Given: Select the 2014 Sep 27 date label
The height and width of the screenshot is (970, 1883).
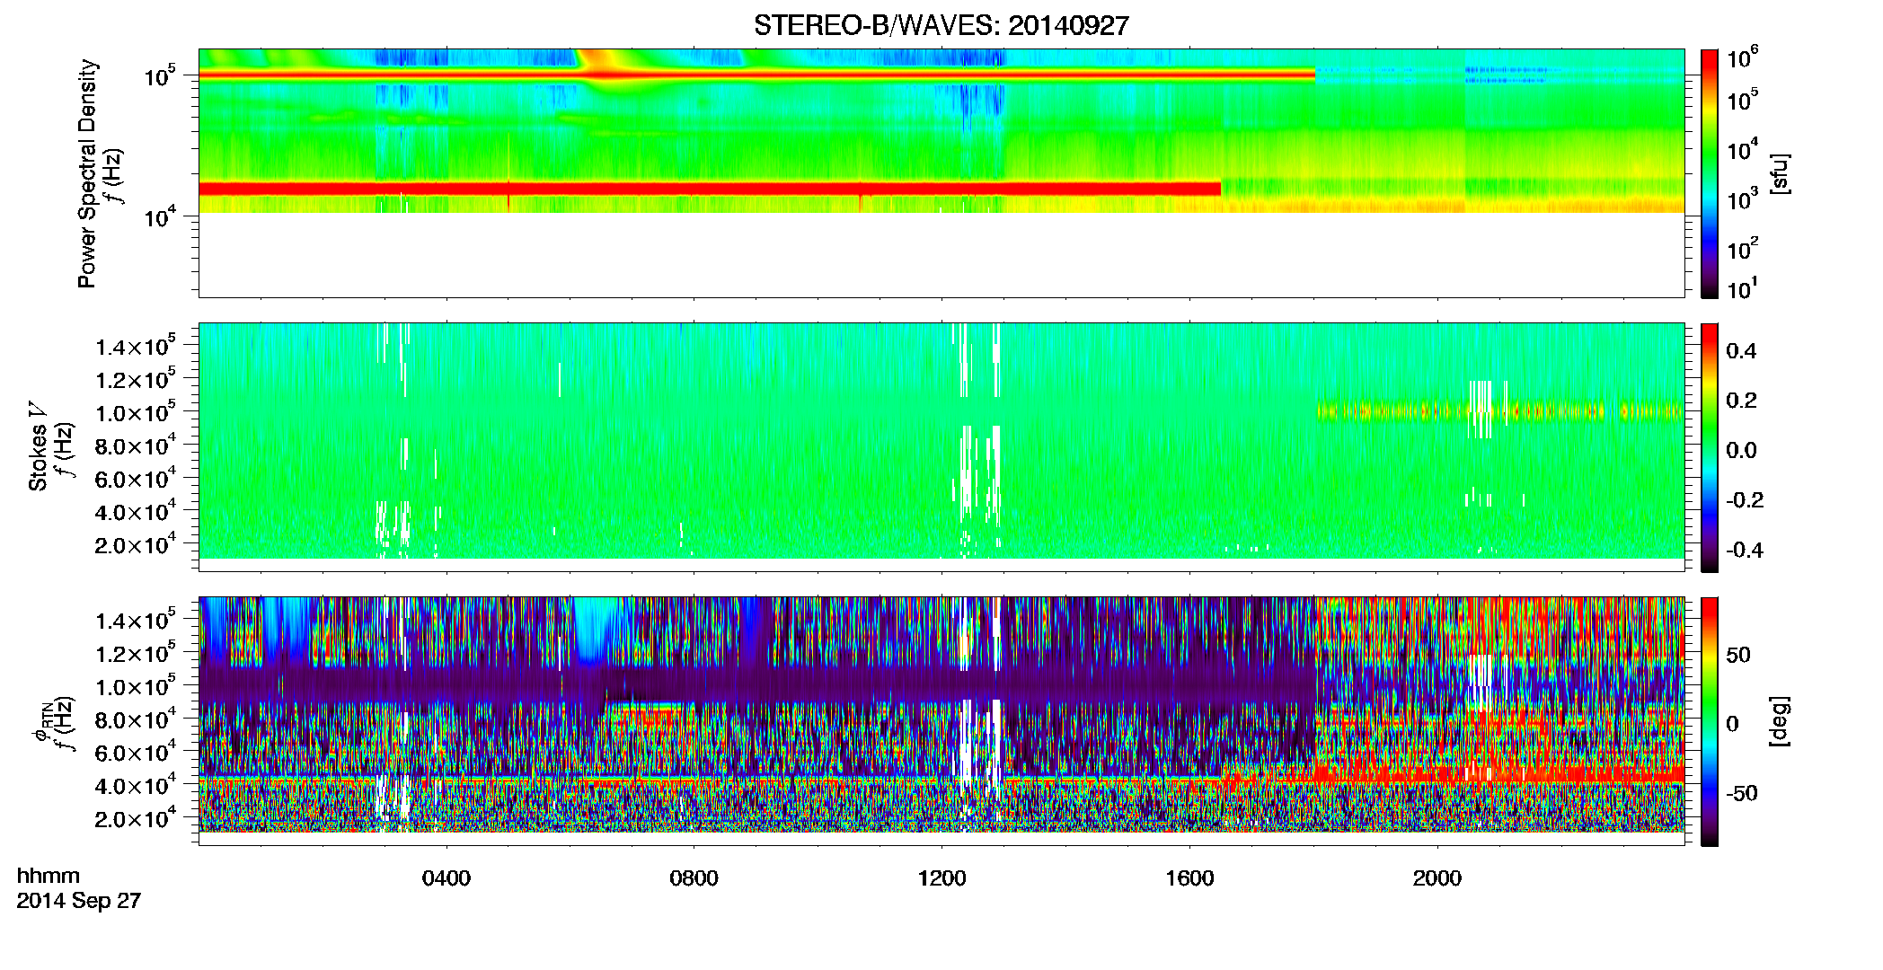Looking at the screenshot, I should click(x=79, y=901).
